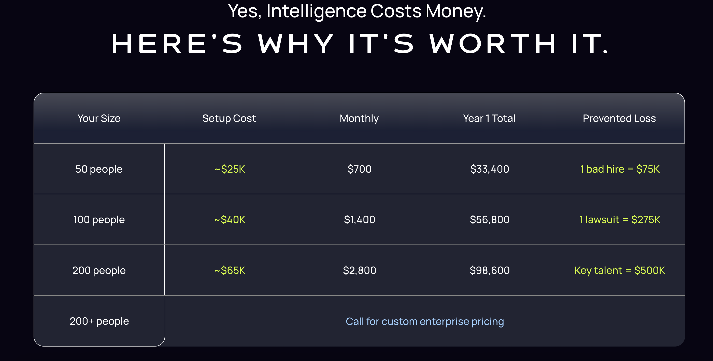Click the 'Setup Cost' column header
The width and height of the screenshot is (713, 361).
(x=229, y=118)
